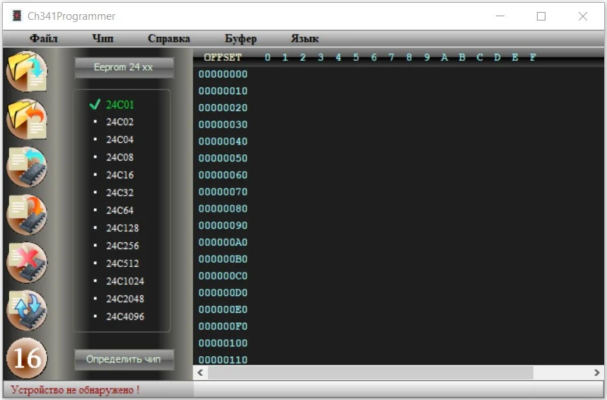This screenshot has width=607, height=400.
Task: Click the hex row at offset 00000040
Action: click(x=398, y=142)
